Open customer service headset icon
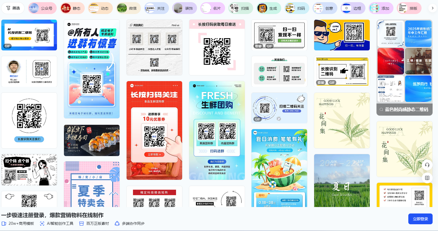Screen dimensions: 438x231 427,165
